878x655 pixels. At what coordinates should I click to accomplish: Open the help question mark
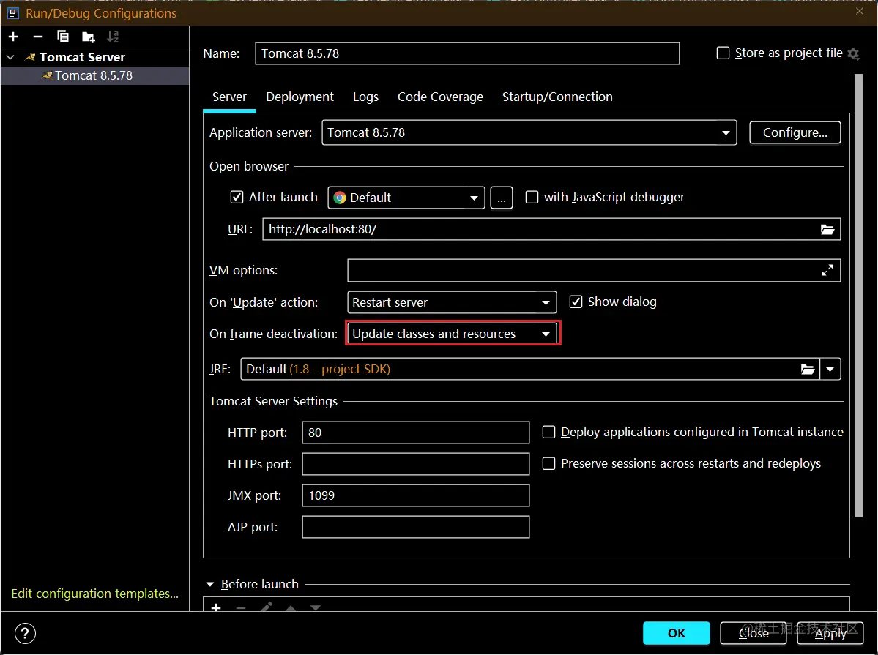coord(25,634)
